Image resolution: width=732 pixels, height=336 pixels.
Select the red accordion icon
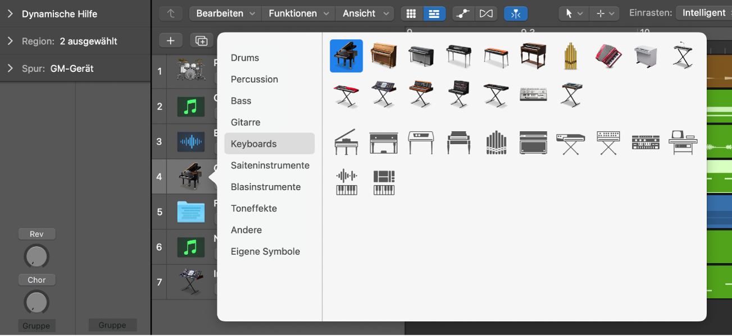click(608, 56)
